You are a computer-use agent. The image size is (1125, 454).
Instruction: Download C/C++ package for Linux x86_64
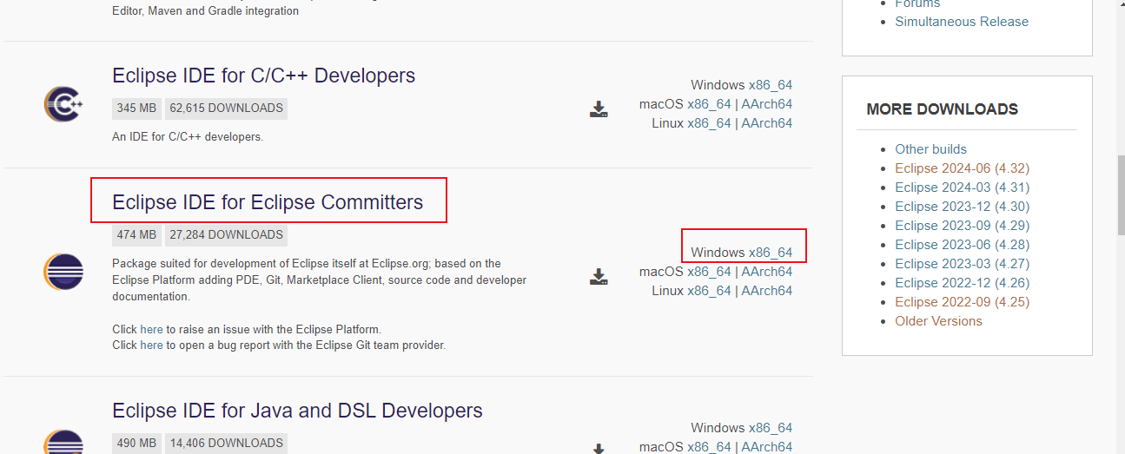point(709,123)
